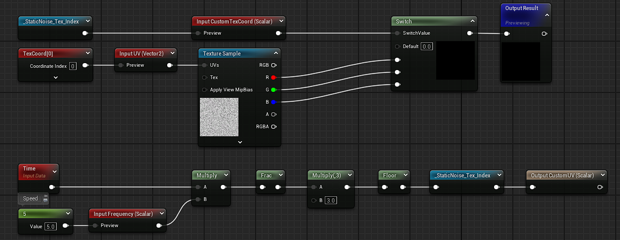Click the Floor node's input pin

[x=384, y=187]
